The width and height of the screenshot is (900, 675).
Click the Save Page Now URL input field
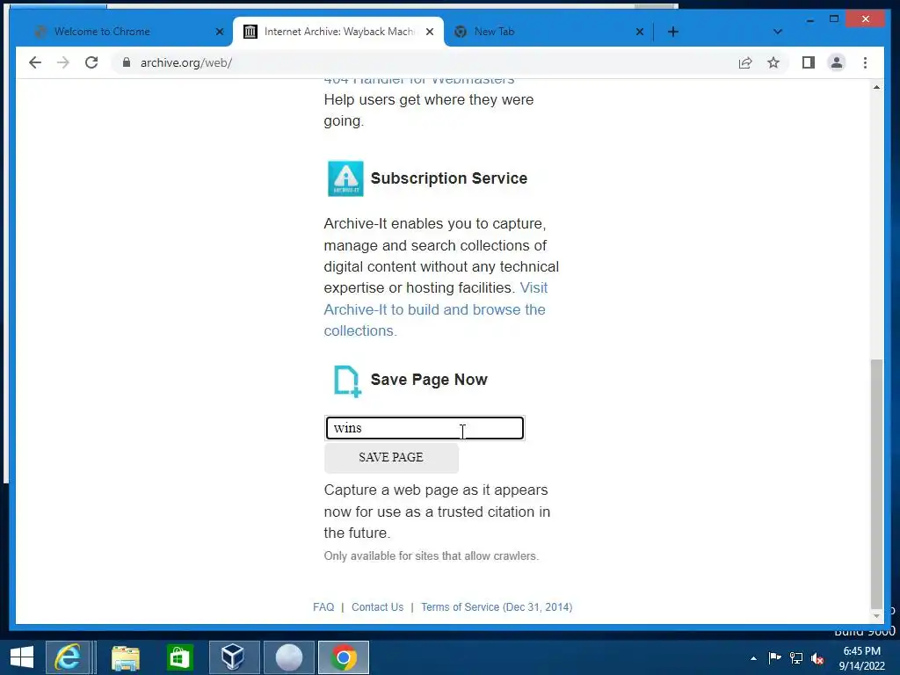pyautogui.click(x=425, y=428)
